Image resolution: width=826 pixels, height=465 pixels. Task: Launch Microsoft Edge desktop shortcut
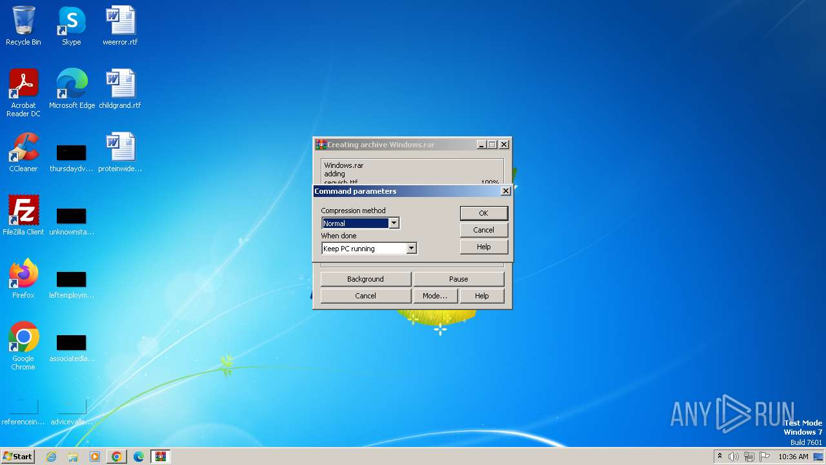[72, 89]
